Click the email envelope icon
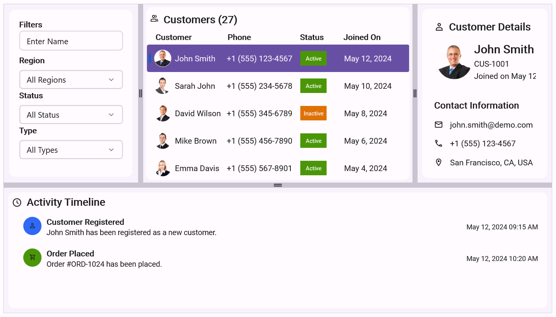 pos(439,125)
